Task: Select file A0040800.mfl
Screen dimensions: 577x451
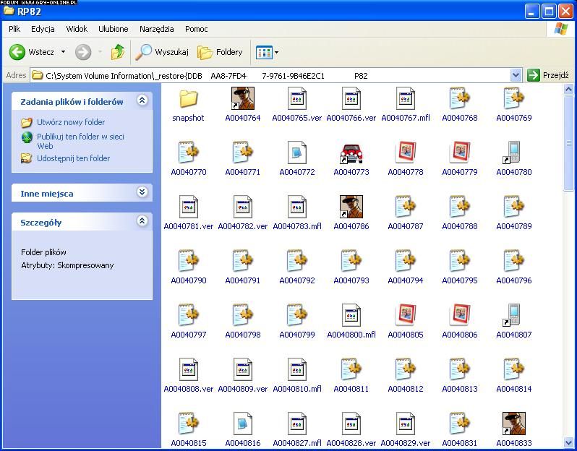Action: [x=351, y=316]
